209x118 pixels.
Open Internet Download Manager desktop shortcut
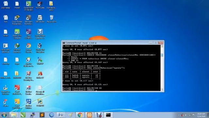pyautogui.click(x=17, y=48)
